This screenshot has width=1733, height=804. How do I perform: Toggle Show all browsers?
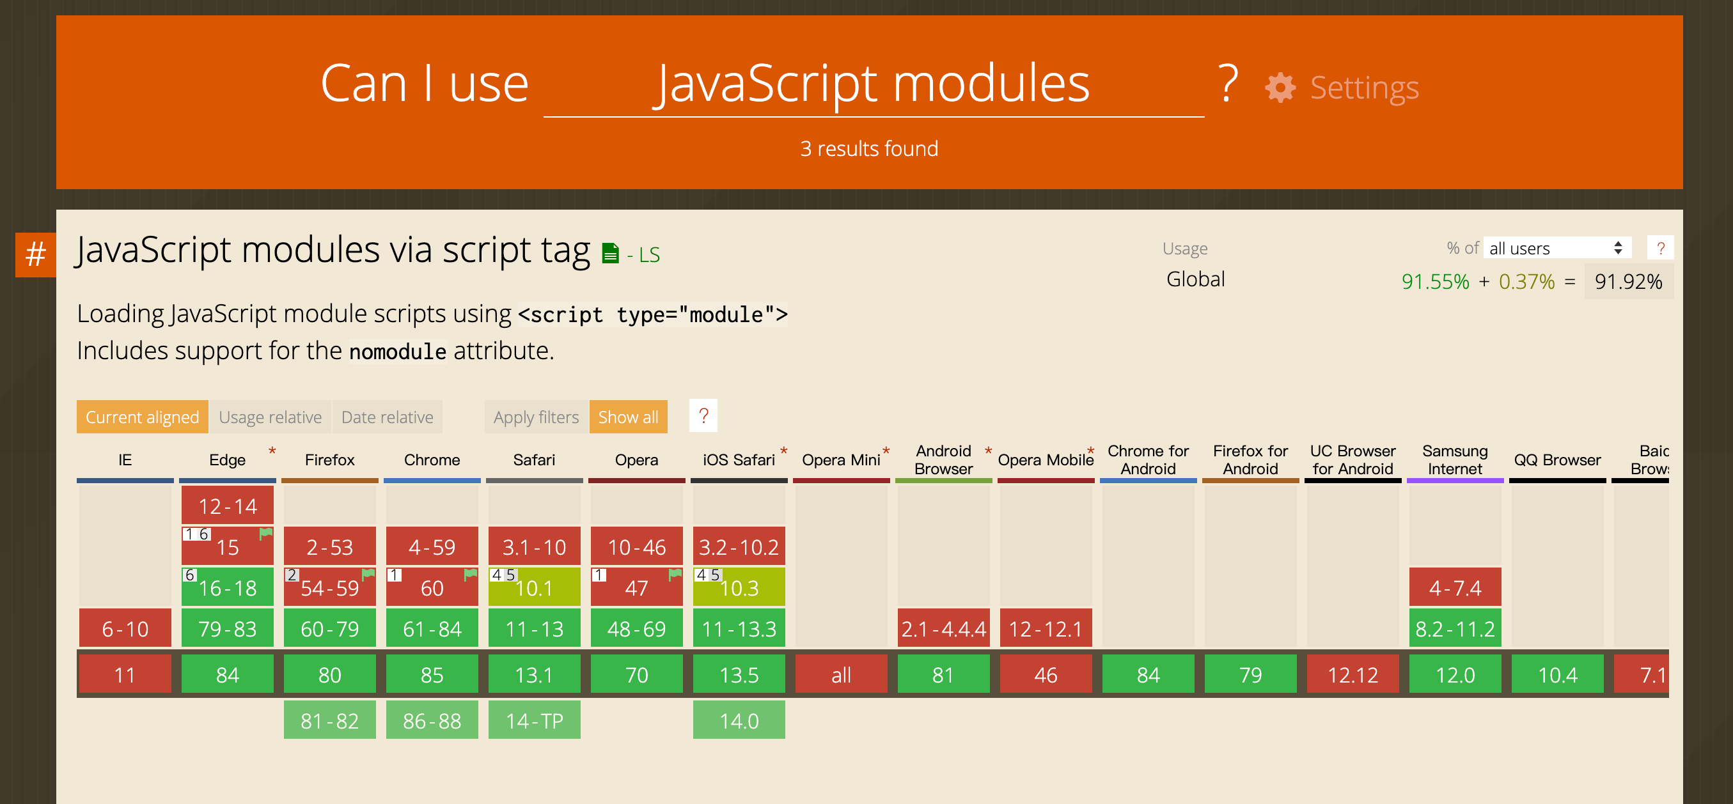pos(629,417)
